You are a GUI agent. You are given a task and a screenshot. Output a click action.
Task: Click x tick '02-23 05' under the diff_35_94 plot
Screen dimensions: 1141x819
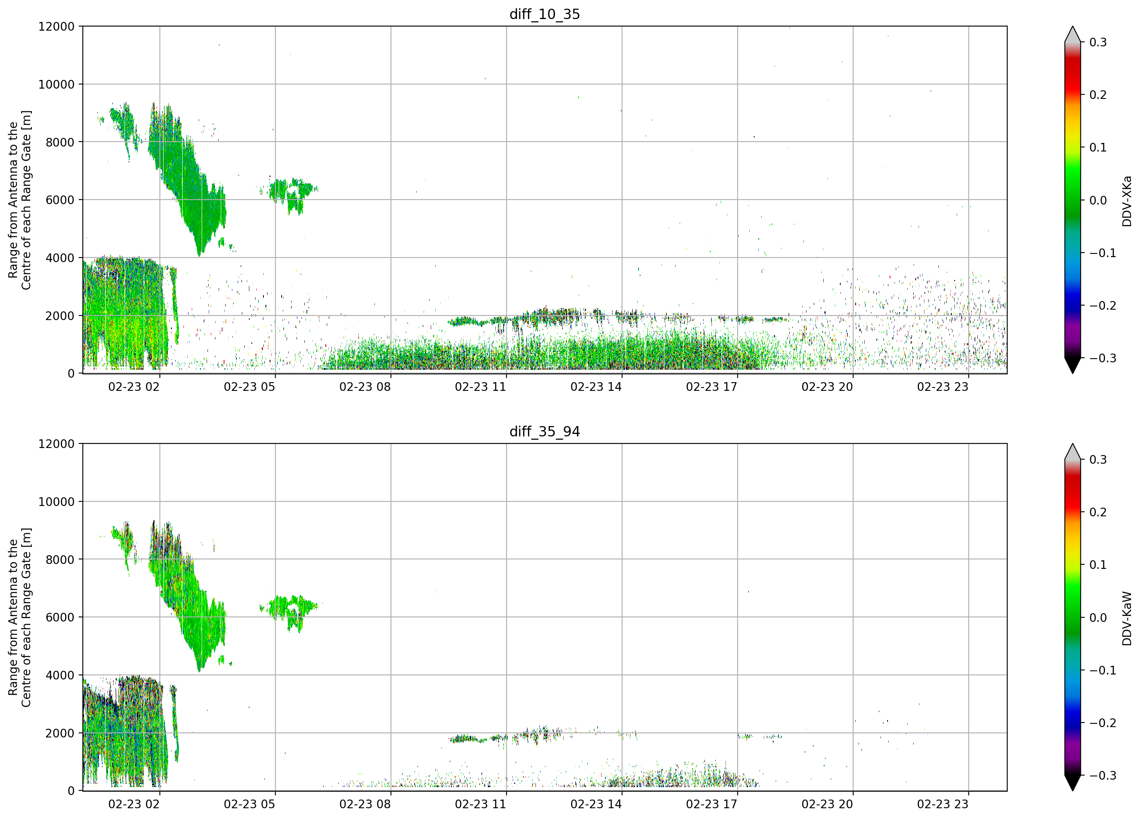click(250, 804)
